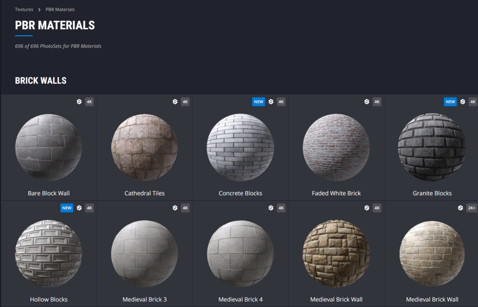The height and width of the screenshot is (307, 478).
Task: Open the Granite Blocks sphere preview
Action: (x=432, y=147)
